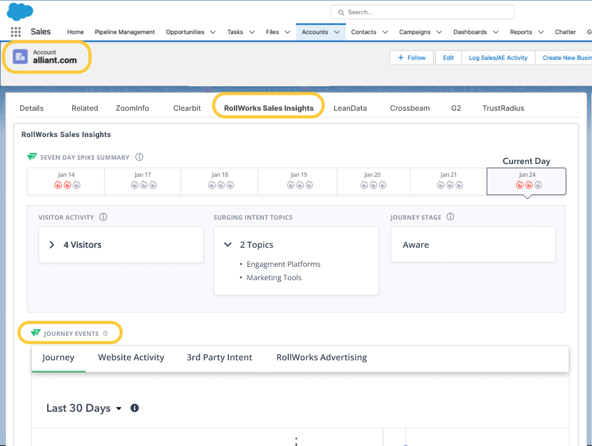Go to the Home nav item
592x446 pixels.
[75, 32]
